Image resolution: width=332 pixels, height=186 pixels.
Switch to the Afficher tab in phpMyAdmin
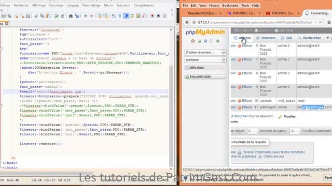click(242, 38)
